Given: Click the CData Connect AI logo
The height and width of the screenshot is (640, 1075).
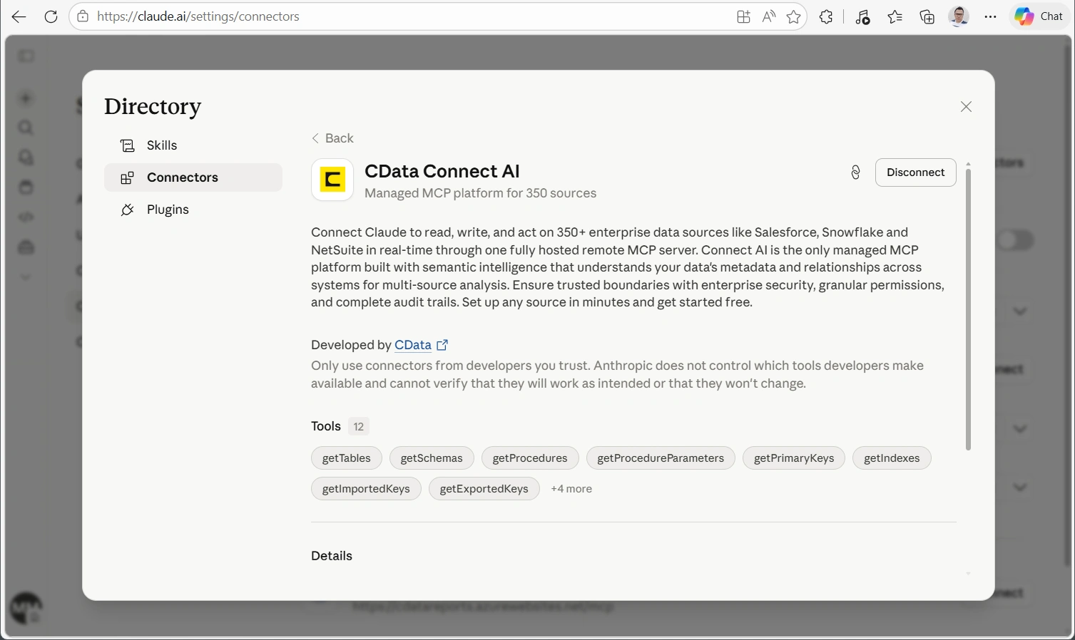Looking at the screenshot, I should click(332, 180).
